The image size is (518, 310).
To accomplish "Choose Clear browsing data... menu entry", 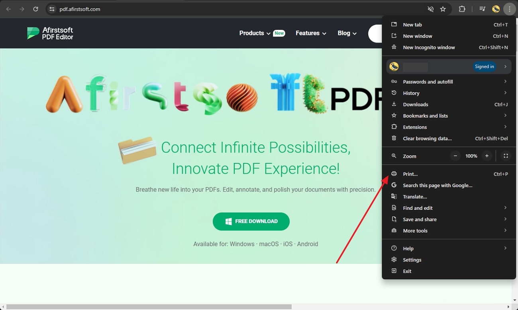I will [x=449, y=139].
